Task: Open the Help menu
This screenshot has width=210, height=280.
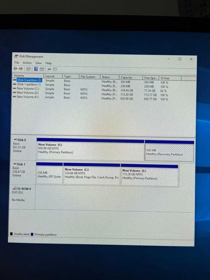Action: [x=48, y=63]
